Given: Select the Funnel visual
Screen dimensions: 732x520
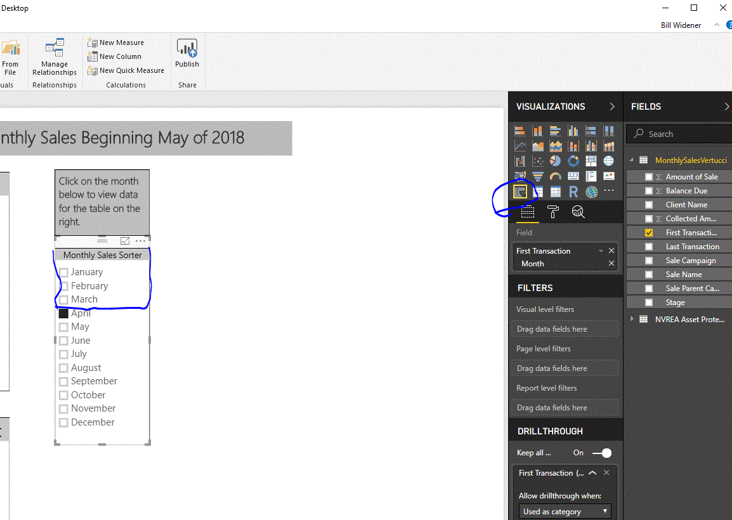Looking at the screenshot, I should tap(537, 176).
